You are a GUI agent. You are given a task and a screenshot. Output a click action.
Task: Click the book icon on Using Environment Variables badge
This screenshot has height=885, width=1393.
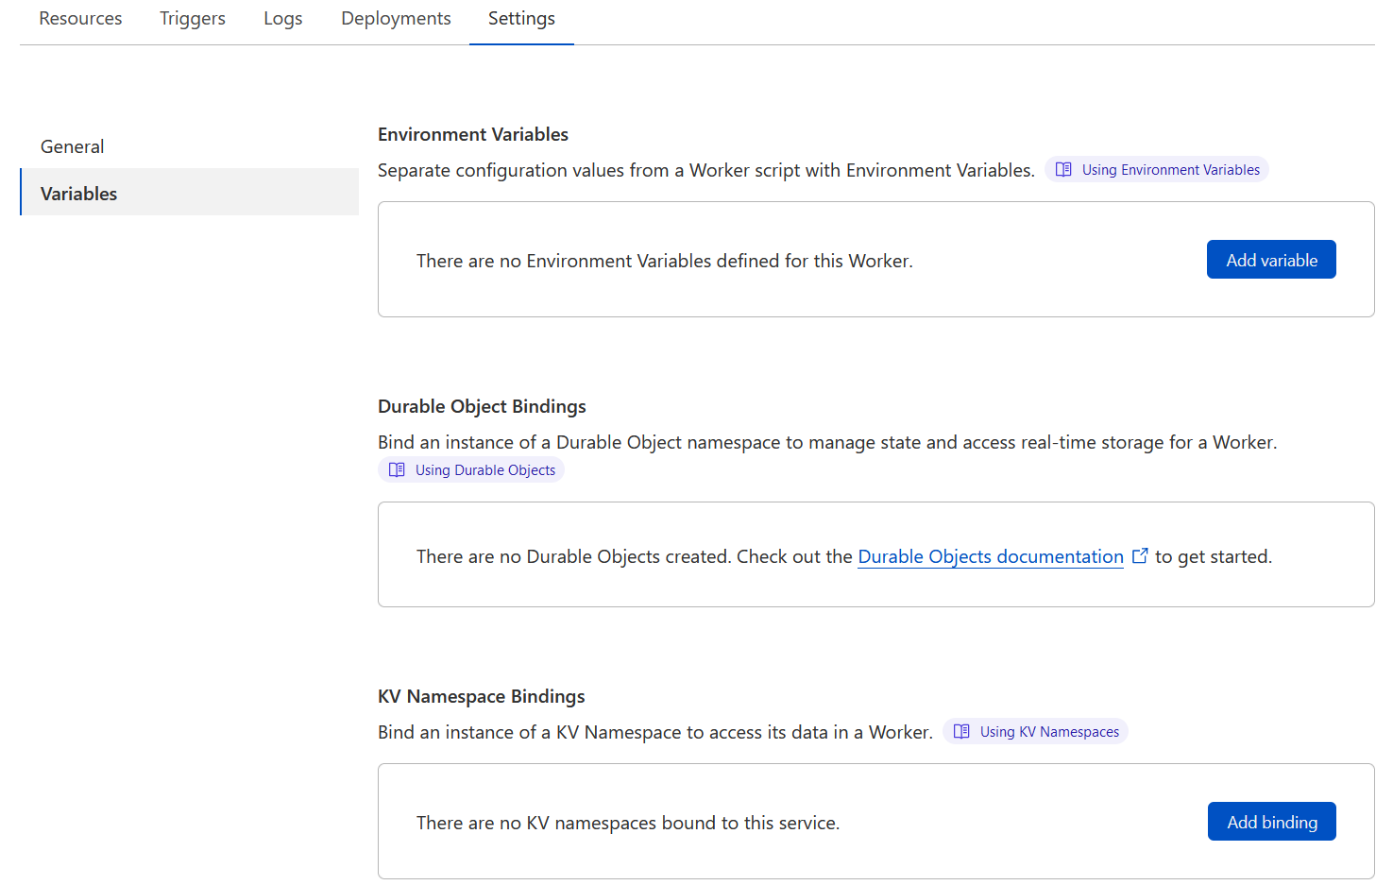[1064, 169]
